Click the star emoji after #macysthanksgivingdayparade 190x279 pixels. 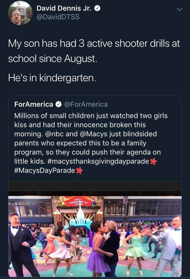tap(153, 161)
